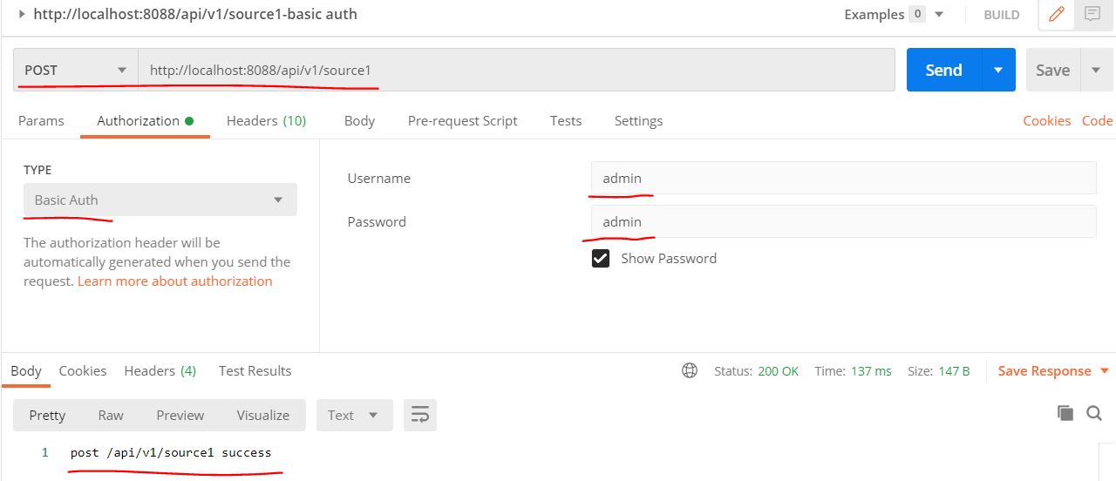Copy response with the copy icon
Viewport: 1116px width, 481px height.
[1065, 414]
